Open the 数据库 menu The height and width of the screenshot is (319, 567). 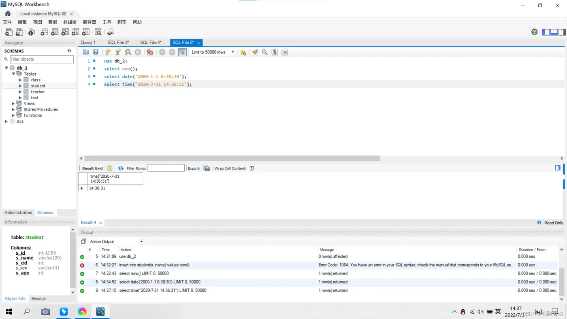coord(70,22)
